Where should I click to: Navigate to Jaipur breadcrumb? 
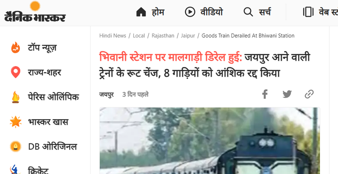(x=188, y=36)
